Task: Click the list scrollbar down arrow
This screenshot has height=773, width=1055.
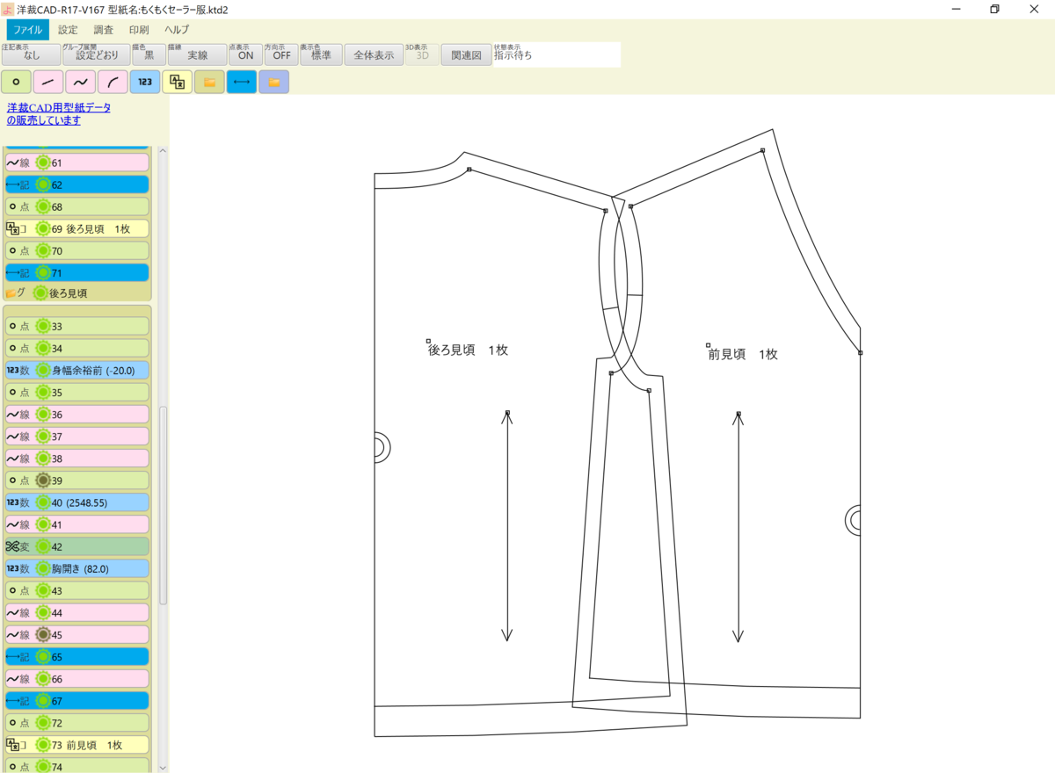Action: click(x=163, y=766)
